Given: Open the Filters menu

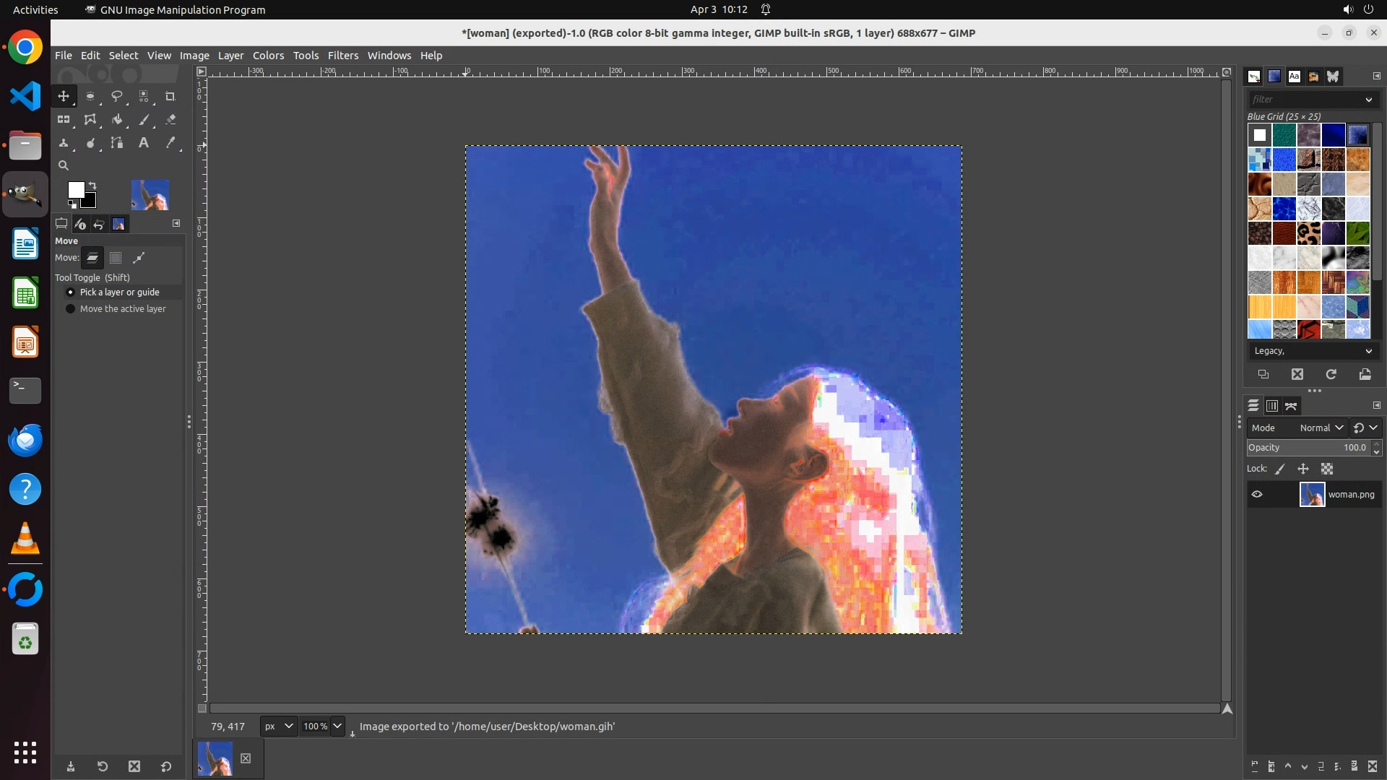Looking at the screenshot, I should click(342, 56).
